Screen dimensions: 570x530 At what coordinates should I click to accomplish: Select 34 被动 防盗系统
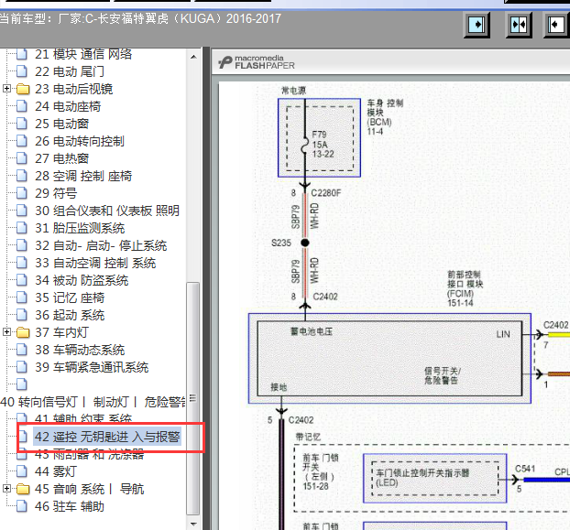point(82,280)
